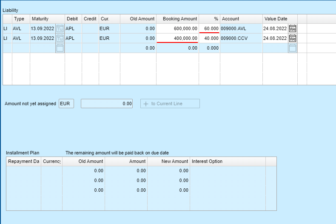336x224 pixels.
Task: Click the Interest Option column header
Action: coord(228,161)
